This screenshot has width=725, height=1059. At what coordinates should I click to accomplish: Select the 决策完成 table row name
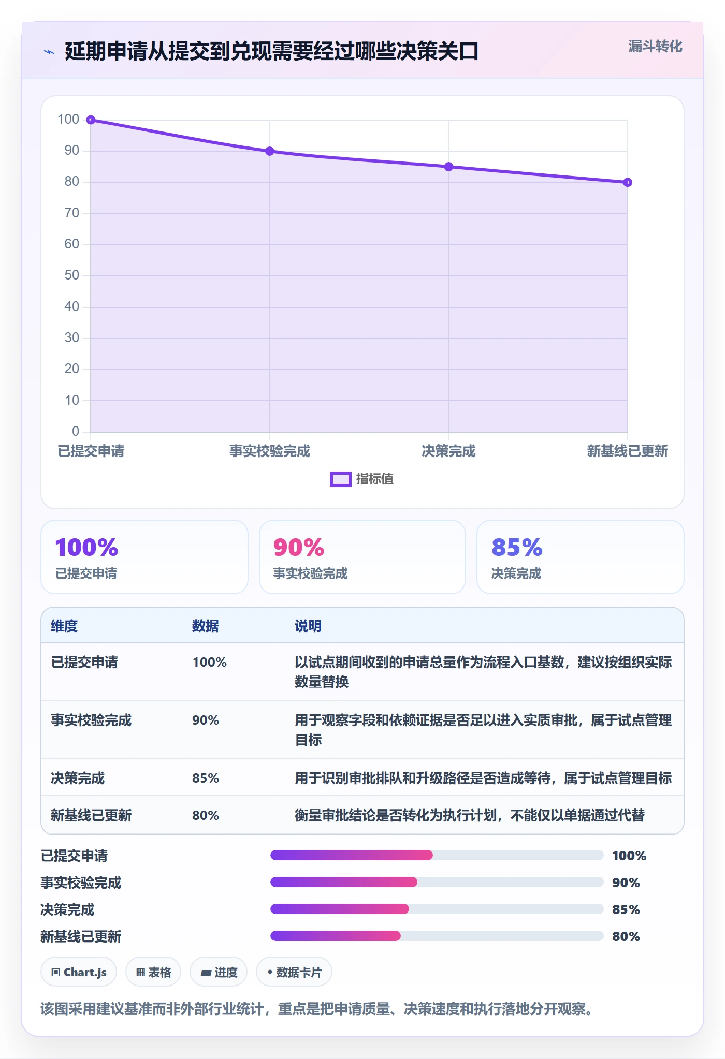click(78, 778)
